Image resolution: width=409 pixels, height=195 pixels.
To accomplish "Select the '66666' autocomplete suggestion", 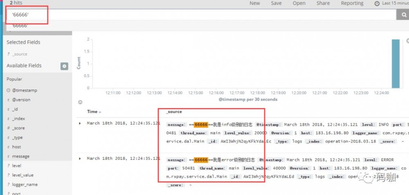I will click(x=20, y=26).
